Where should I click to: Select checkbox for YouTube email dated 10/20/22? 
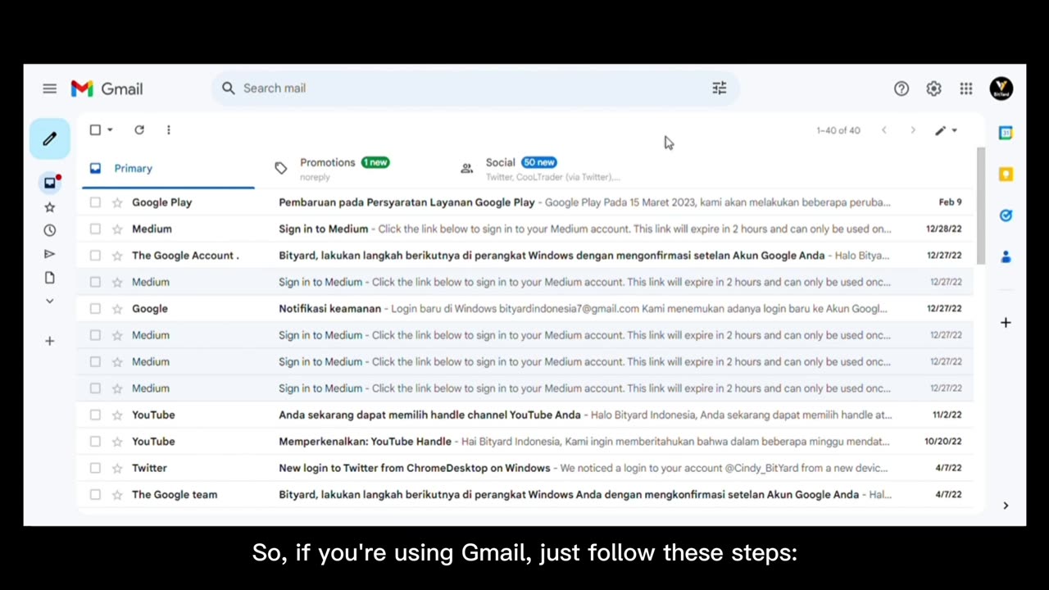point(95,442)
